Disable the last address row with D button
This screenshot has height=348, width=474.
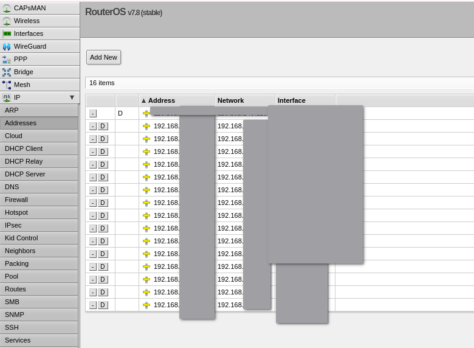103,305
